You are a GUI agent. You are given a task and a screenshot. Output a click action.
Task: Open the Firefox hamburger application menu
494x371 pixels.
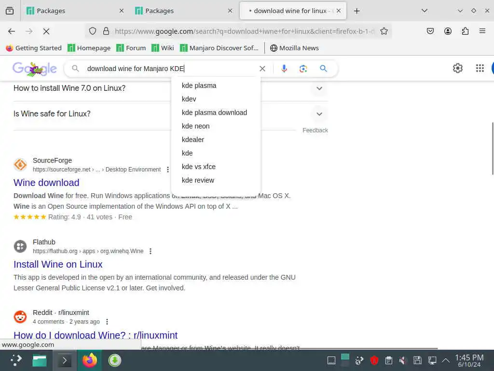pyautogui.click(x=482, y=31)
